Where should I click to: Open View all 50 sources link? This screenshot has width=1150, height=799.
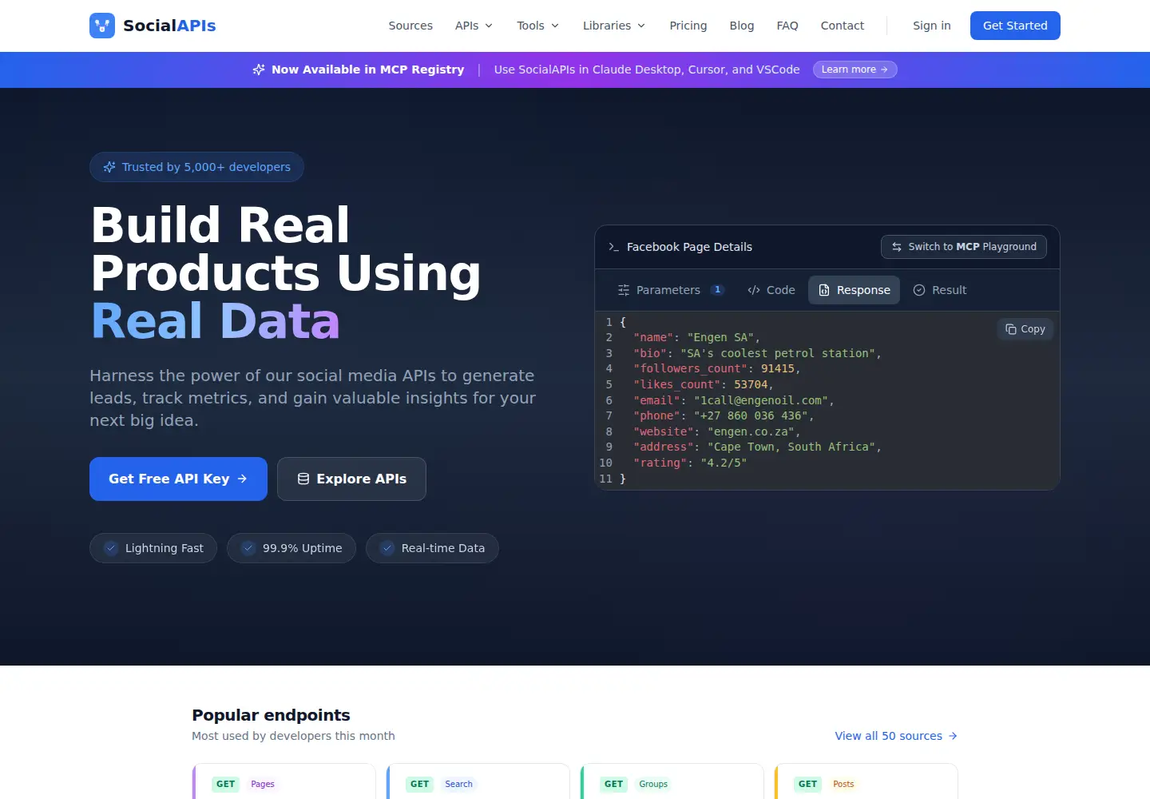[x=896, y=736]
